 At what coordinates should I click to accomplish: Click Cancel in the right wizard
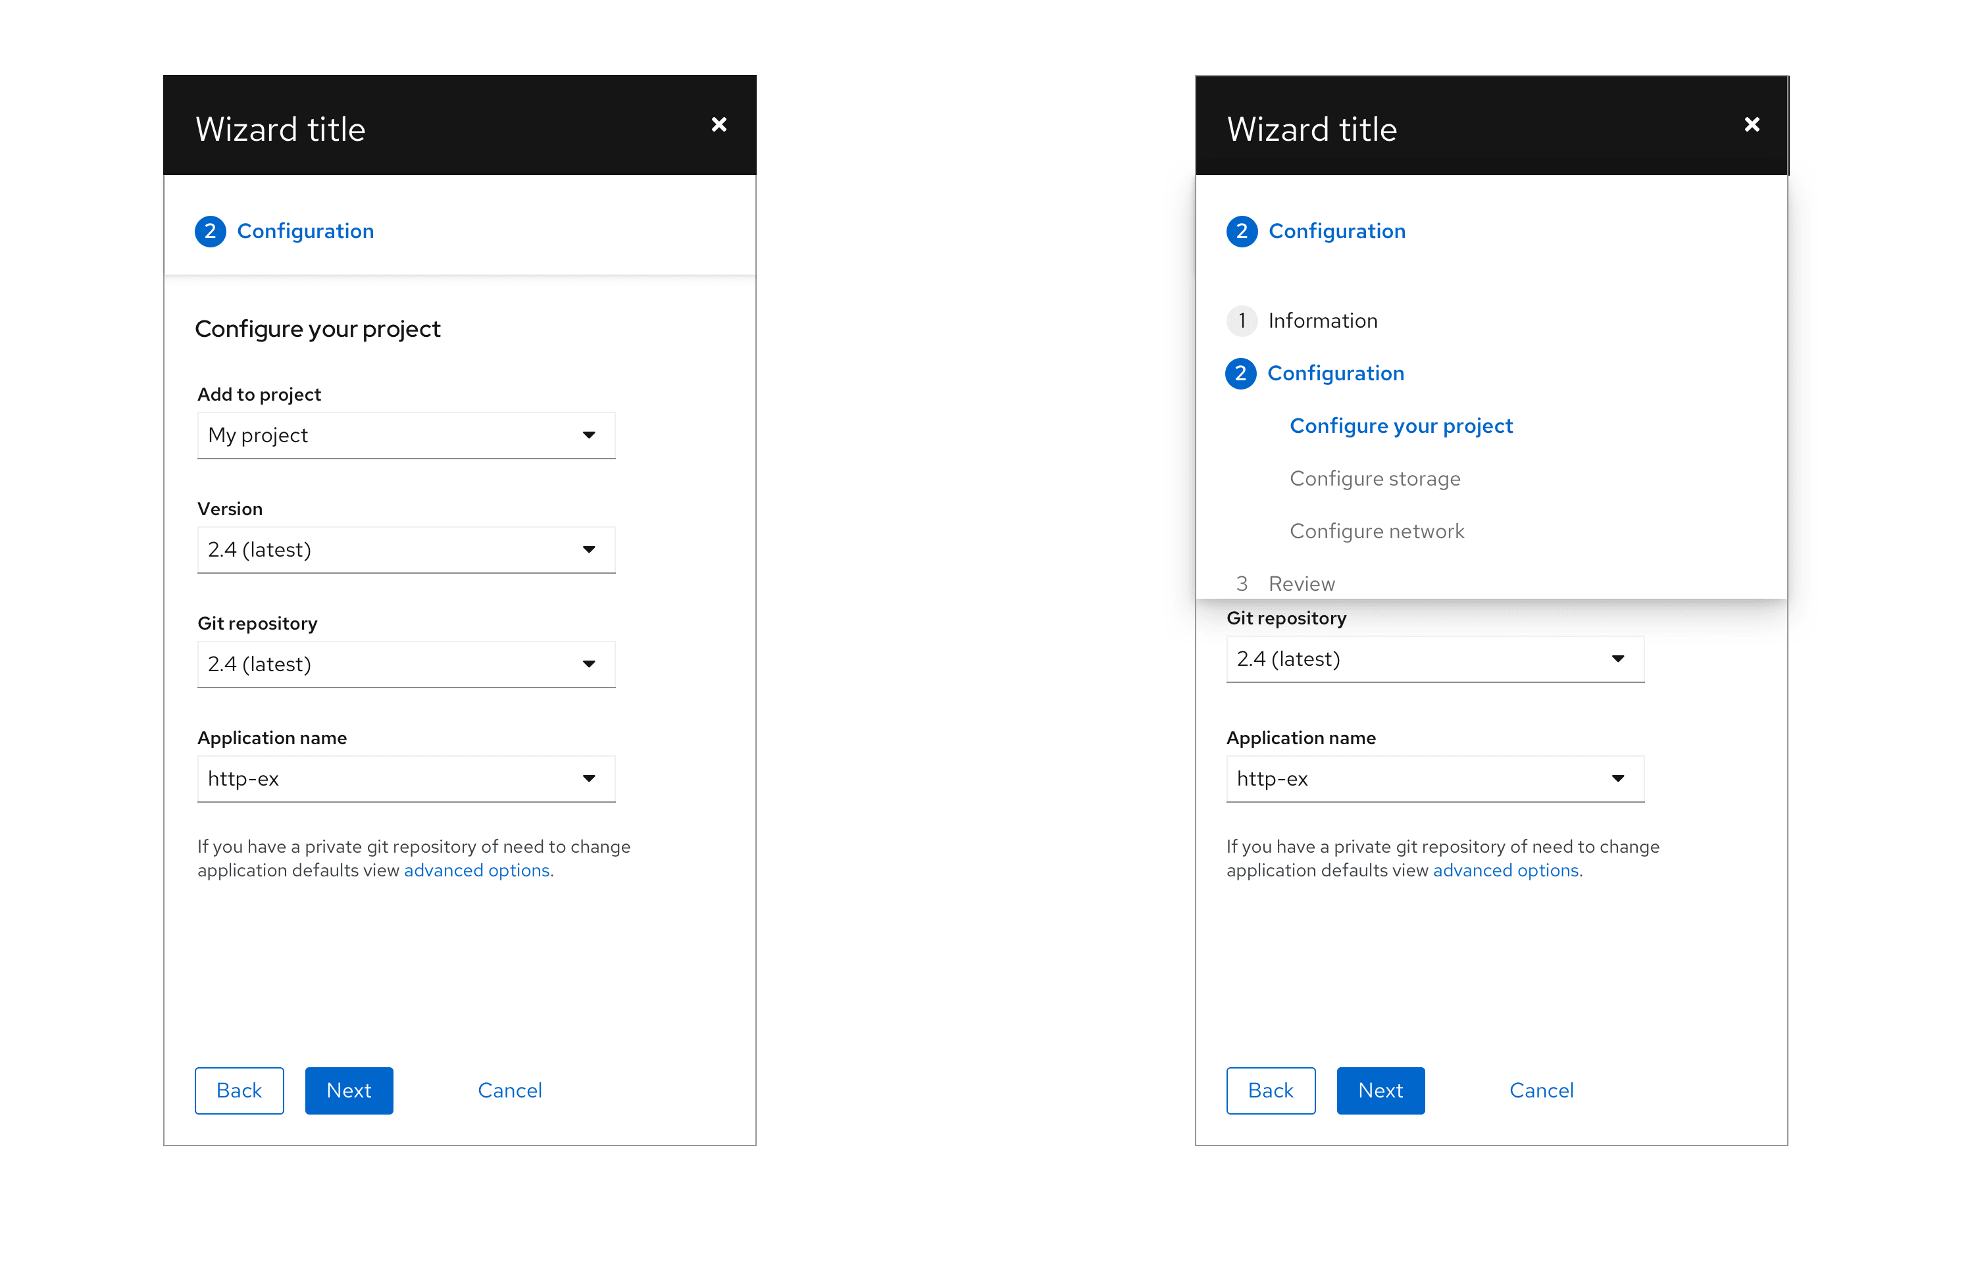1540,1091
